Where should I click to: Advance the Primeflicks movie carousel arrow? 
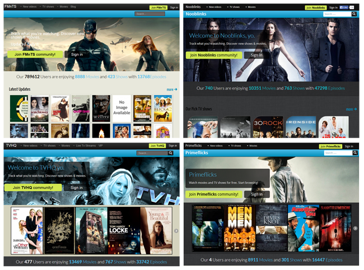point(355,228)
